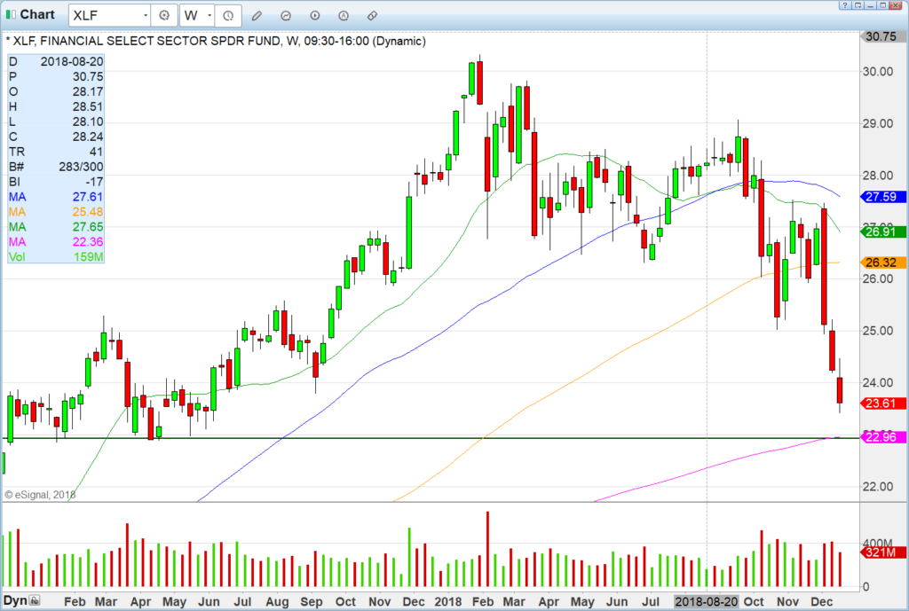This screenshot has height=611, width=909.
Task: Open the window options dropdown icon
Action: pos(858,5)
